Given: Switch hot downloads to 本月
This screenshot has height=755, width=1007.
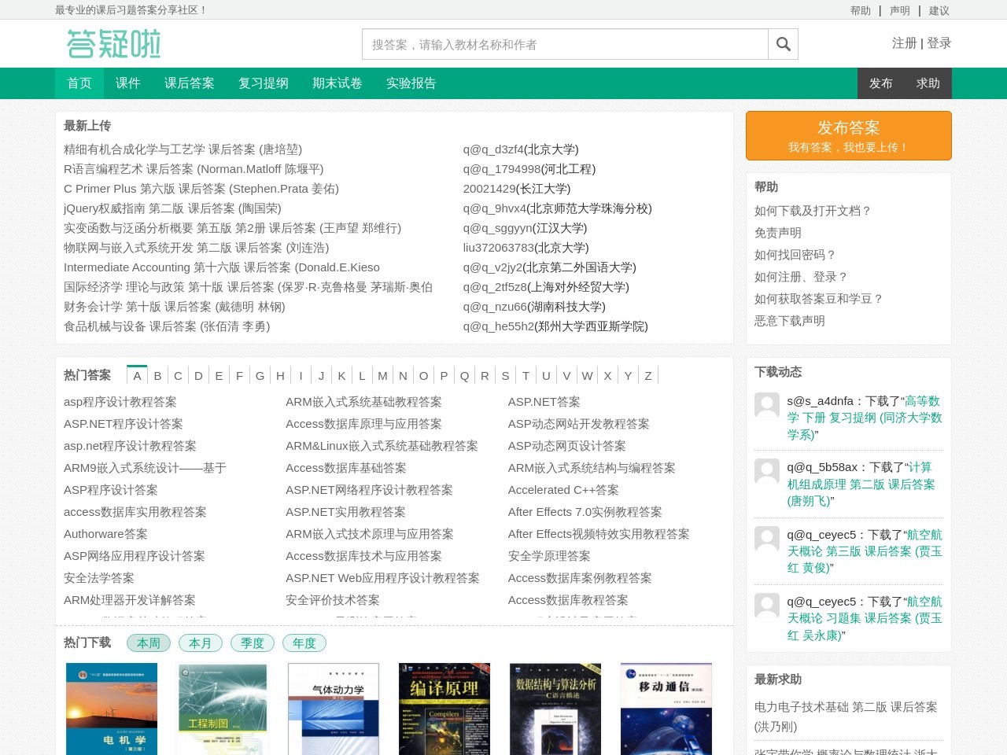Looking at the screenshot, I should pyautogui.click(x=201, y=643).
